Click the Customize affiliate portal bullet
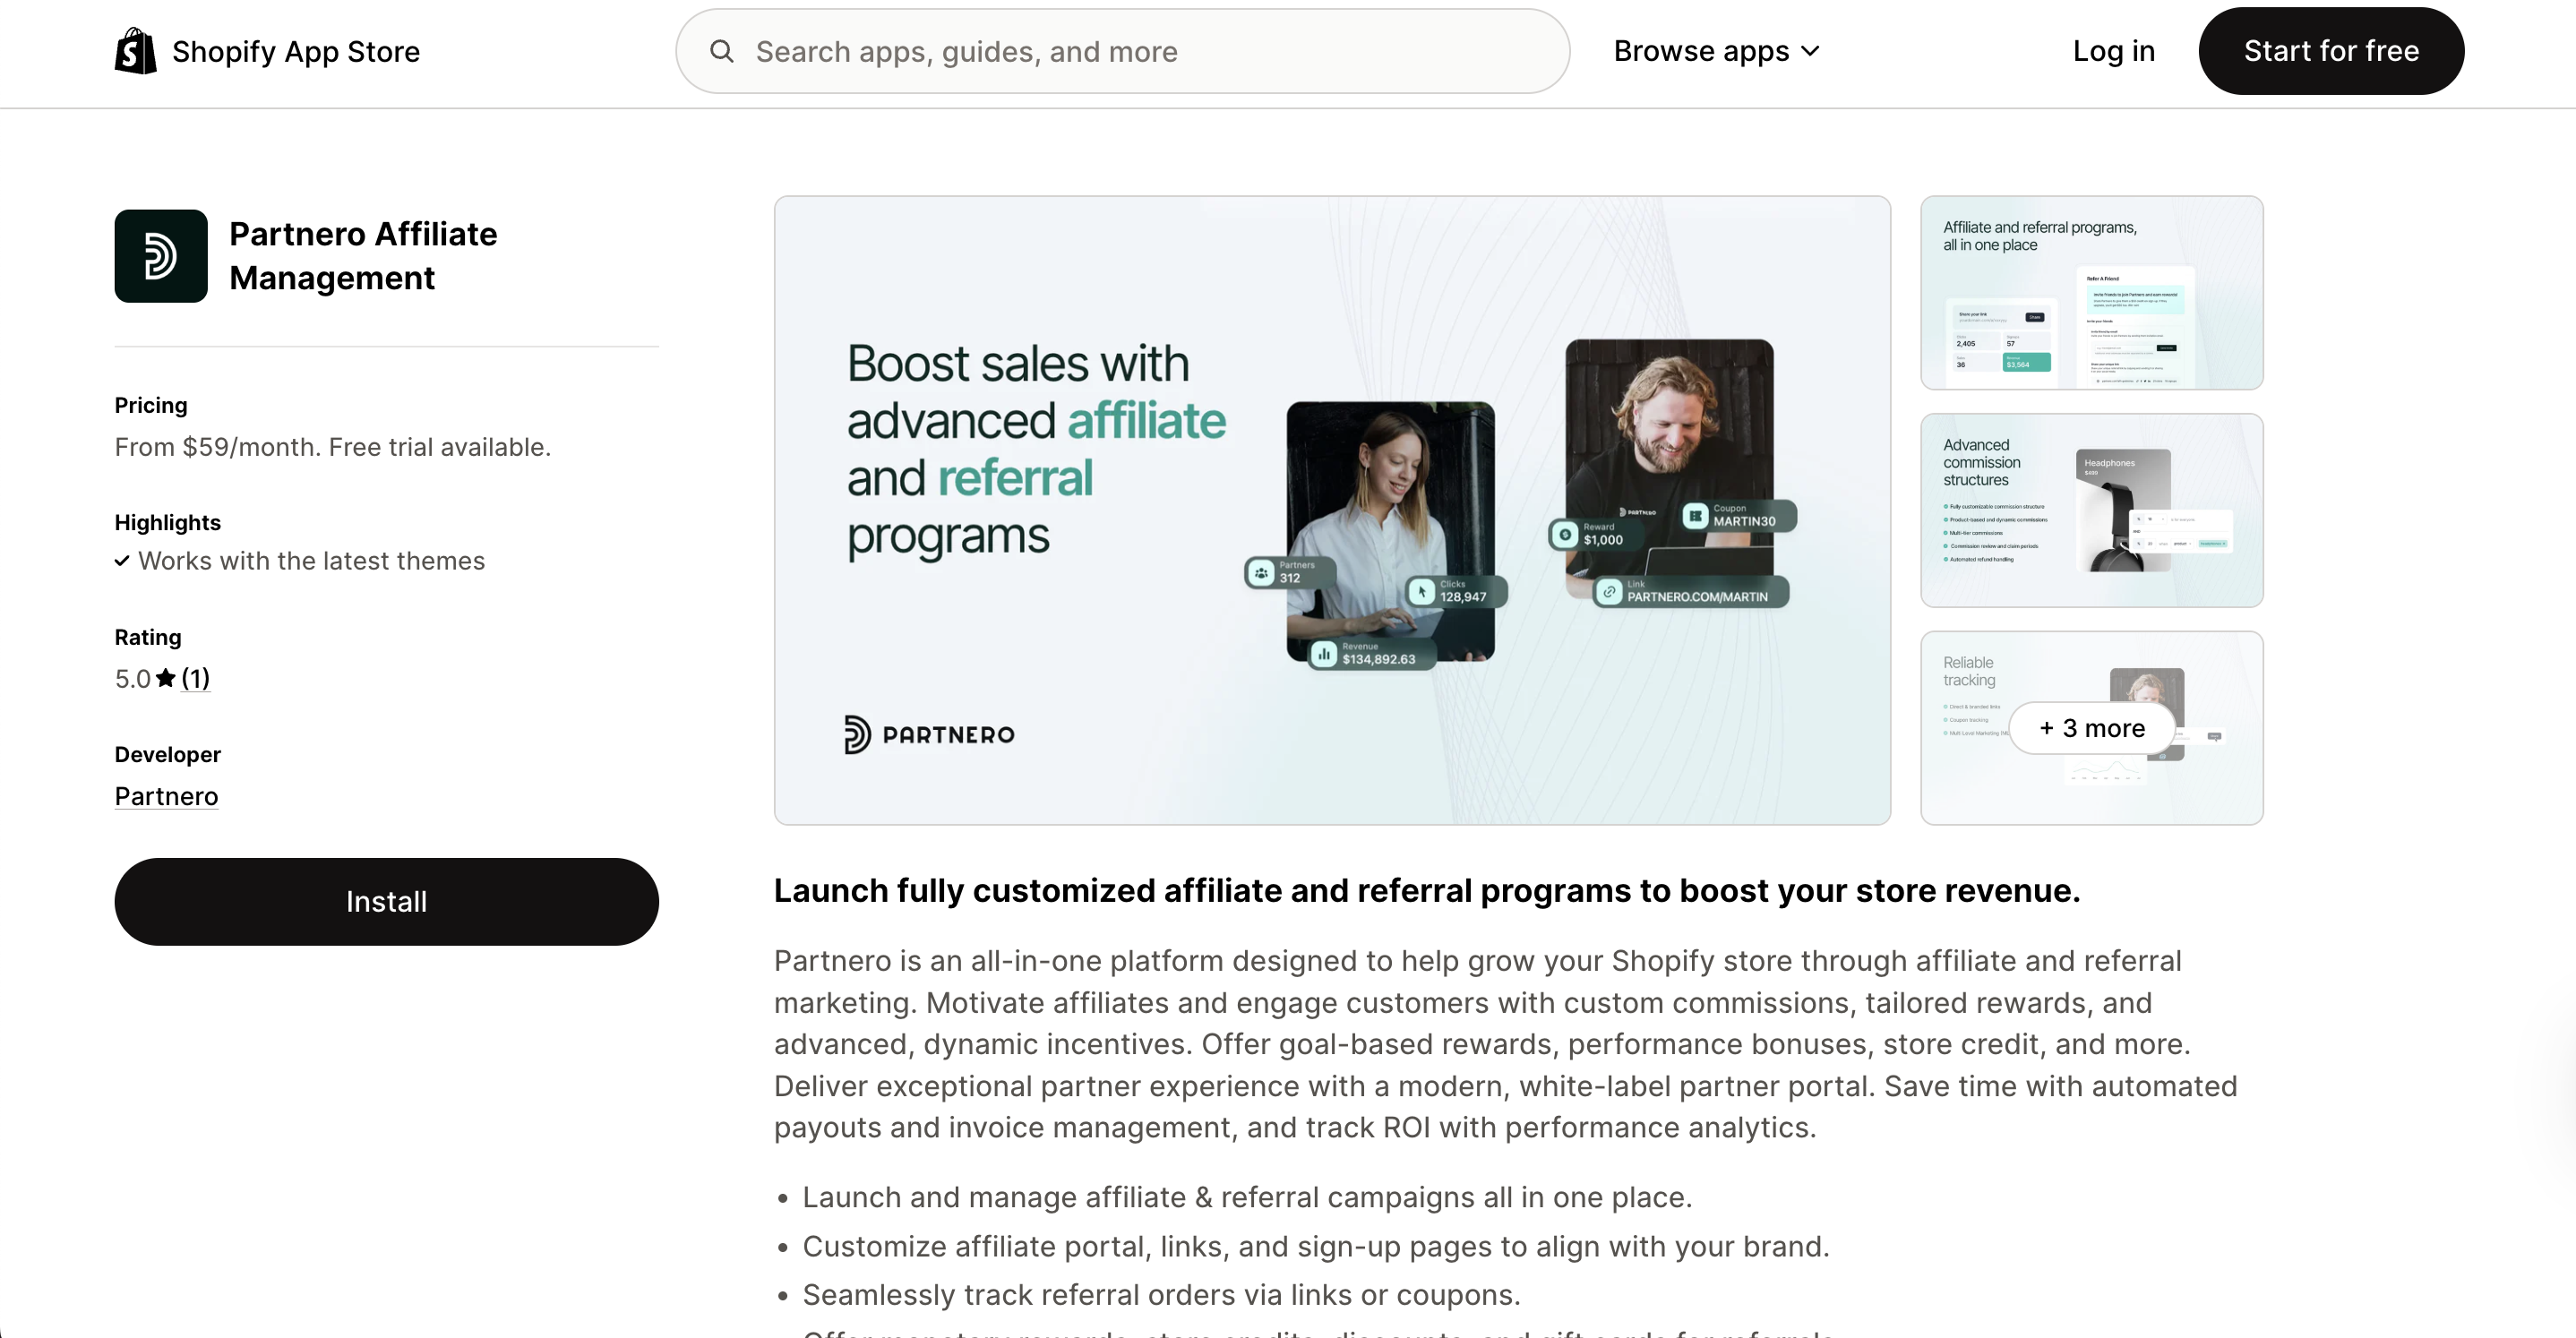Screen dimensions: 2576x1338 coord(1316,1246)
